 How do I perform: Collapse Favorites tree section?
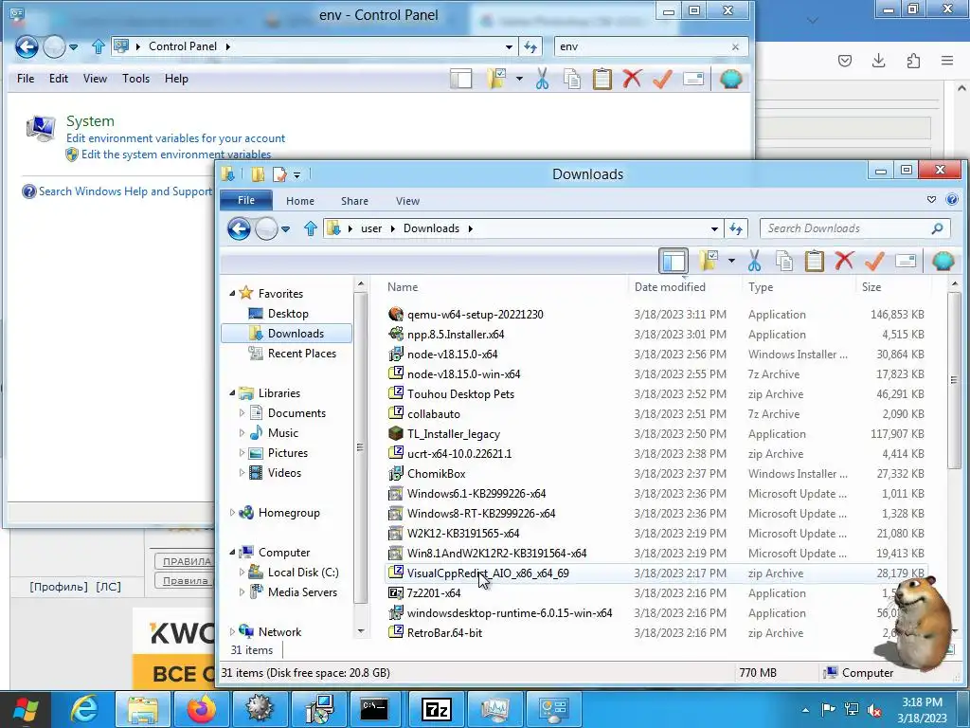[x=233, y=294]
